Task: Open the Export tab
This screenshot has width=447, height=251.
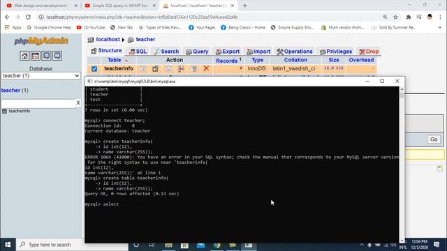Action: pos(228,52)
